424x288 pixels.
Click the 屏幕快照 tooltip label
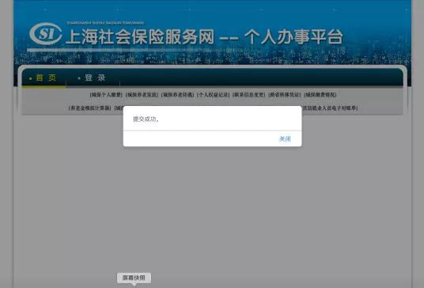coord(134,278)
